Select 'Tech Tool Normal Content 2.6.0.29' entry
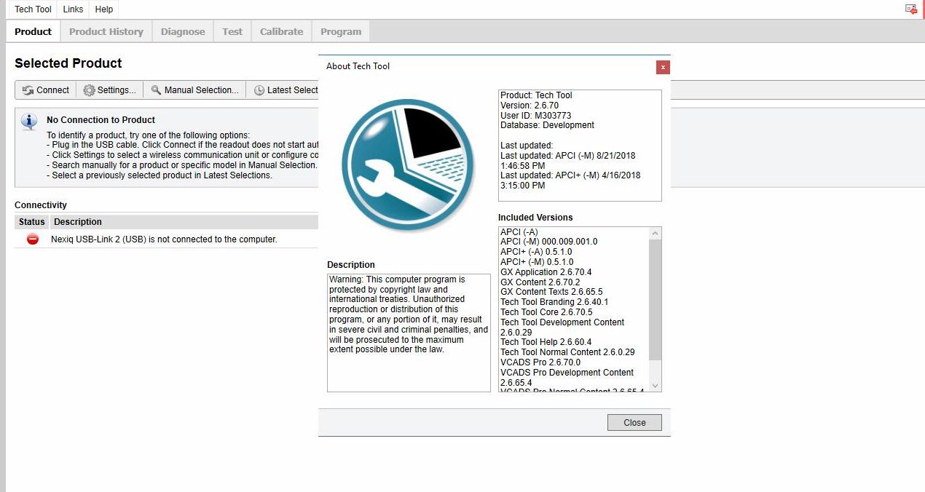This screenshot has width=925, height=492. [567, 352]
